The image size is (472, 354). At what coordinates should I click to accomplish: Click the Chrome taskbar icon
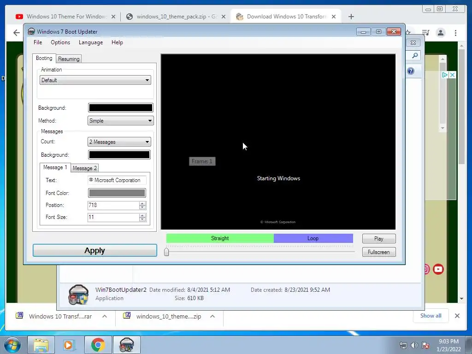point(98,345)
